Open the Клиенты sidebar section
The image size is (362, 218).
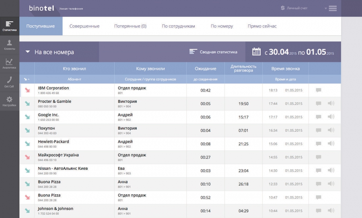click(x=10, y=45)
